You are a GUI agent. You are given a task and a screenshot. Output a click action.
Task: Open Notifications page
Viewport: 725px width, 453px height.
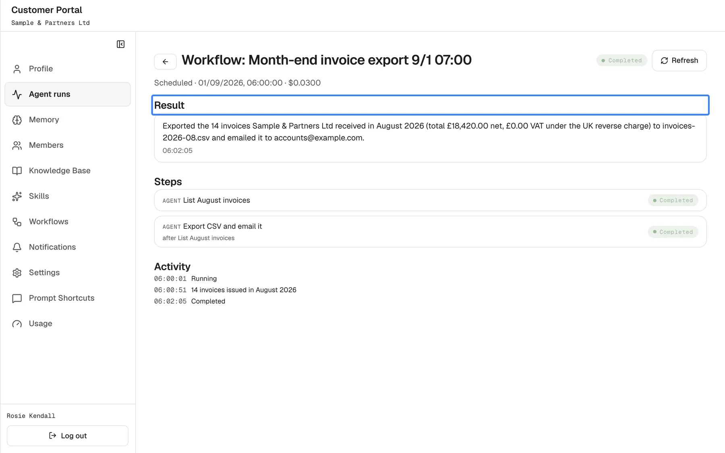(x=68, y=247)
